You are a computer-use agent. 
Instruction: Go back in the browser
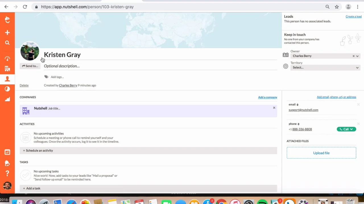coord(6,7)
